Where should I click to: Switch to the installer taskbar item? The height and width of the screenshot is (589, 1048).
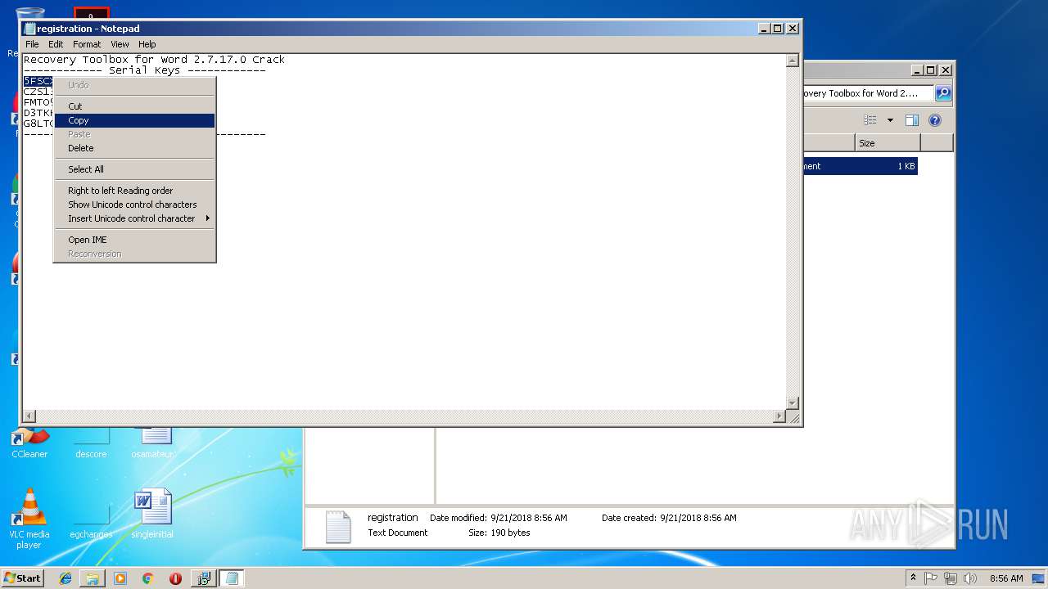click(x=204, y=578)
